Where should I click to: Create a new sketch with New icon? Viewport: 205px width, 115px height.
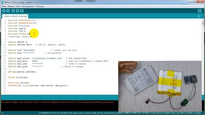[13, 11]
